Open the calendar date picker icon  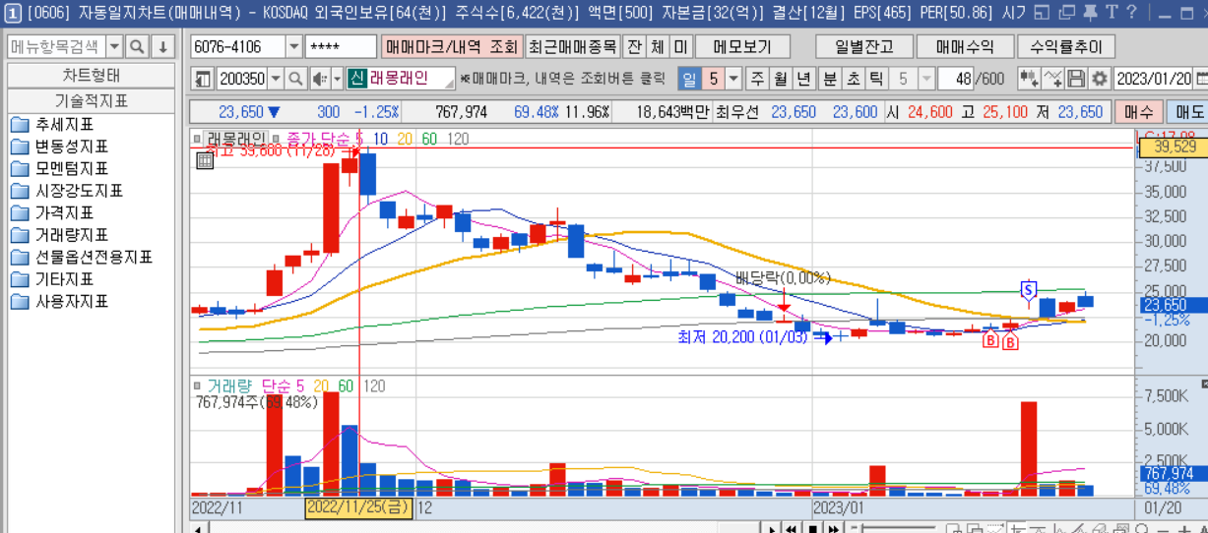click(1200, 79)
